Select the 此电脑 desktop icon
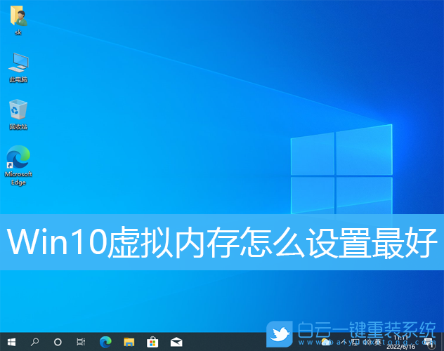Image resolution: width=444 pixels, height=351 pixels. click(18, 67)
